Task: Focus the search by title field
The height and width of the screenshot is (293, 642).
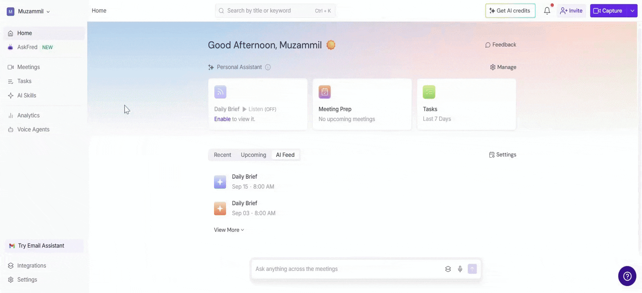Action: coord(275,11)
